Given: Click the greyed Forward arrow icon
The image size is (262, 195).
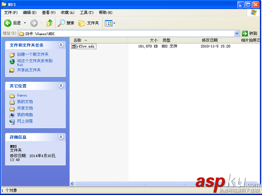Looking at the screenshot, I should coord(34,23).
